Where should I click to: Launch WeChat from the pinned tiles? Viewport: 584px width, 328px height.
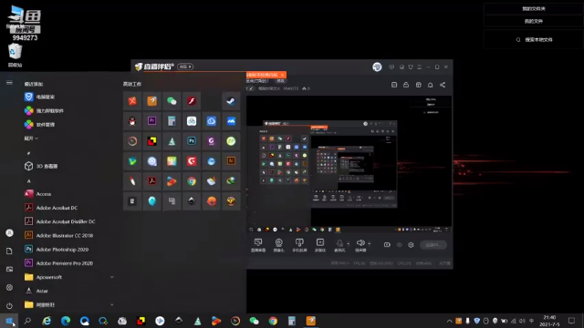click(x=172, y=101)
